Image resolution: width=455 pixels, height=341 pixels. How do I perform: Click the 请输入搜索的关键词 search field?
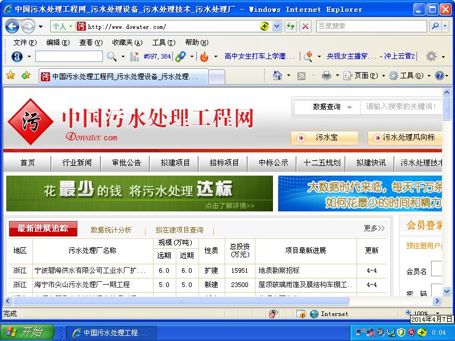[401, 107]
